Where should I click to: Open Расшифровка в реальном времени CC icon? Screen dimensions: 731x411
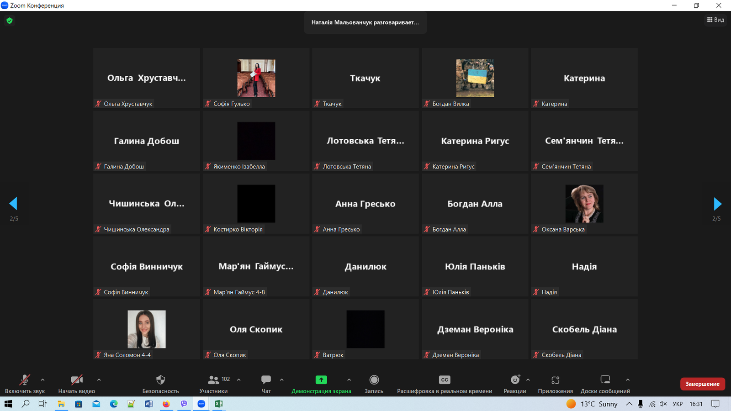(x=444, y=380)
